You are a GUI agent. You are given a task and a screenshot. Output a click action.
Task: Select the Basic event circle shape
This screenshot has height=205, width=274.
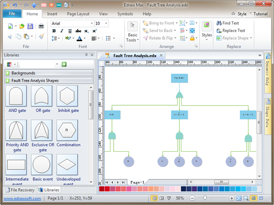[42, 164]
